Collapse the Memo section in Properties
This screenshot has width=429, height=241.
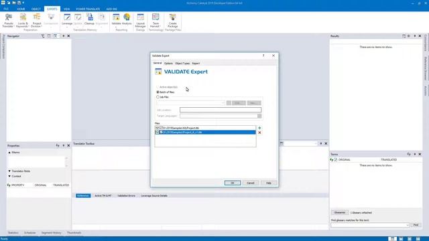[9, 153]
